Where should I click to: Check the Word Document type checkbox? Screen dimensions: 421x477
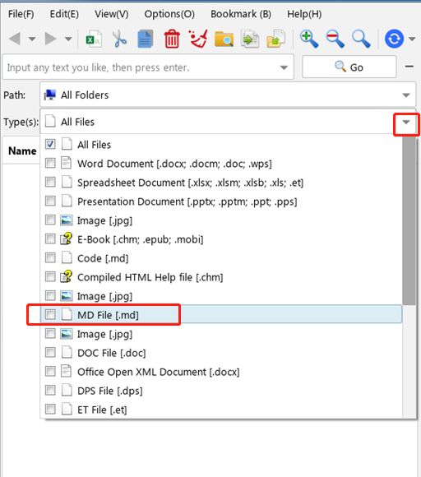50,163
